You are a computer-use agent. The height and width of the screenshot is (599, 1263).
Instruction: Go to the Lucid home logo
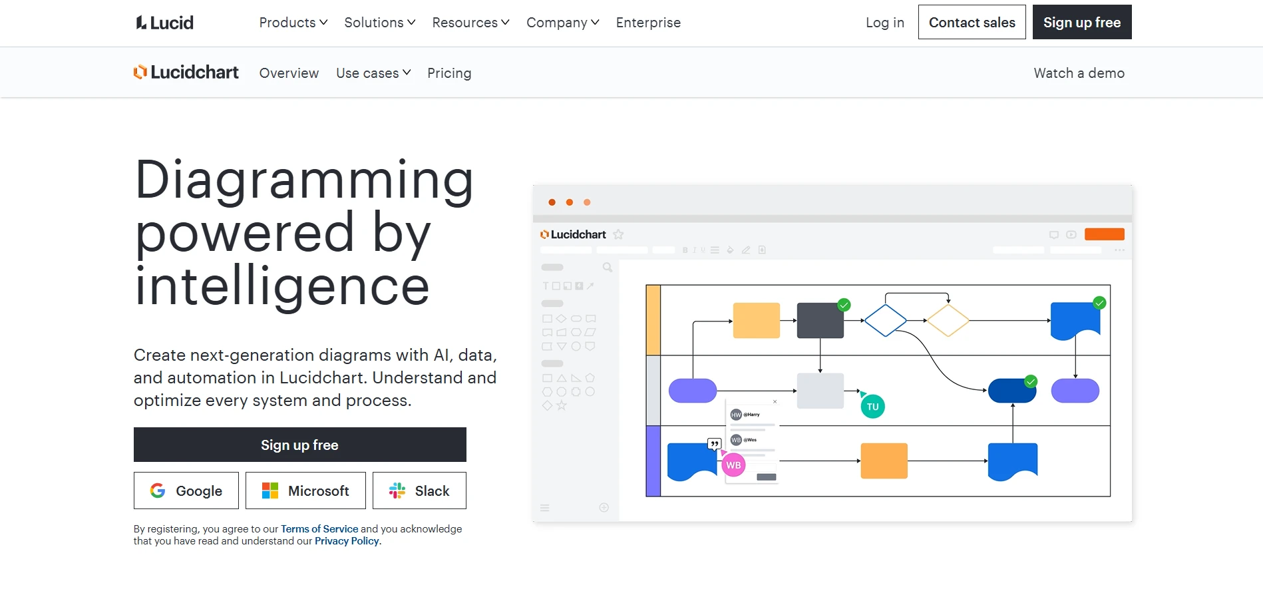pyautogui.click(x=165, y=23)
